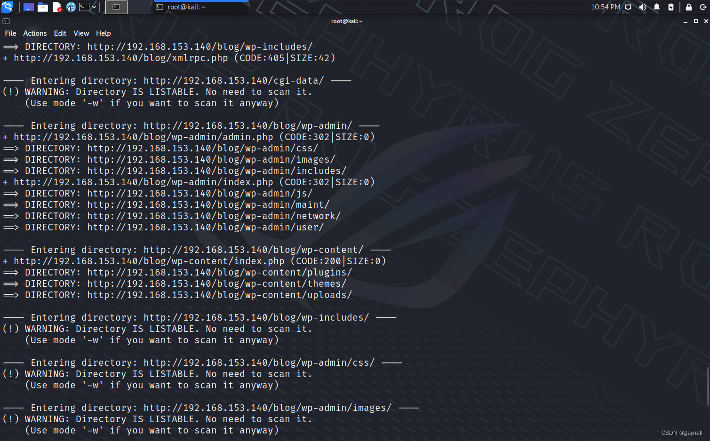
Task: Activate the root@kali taskbar window button
Action: [200, 7]
